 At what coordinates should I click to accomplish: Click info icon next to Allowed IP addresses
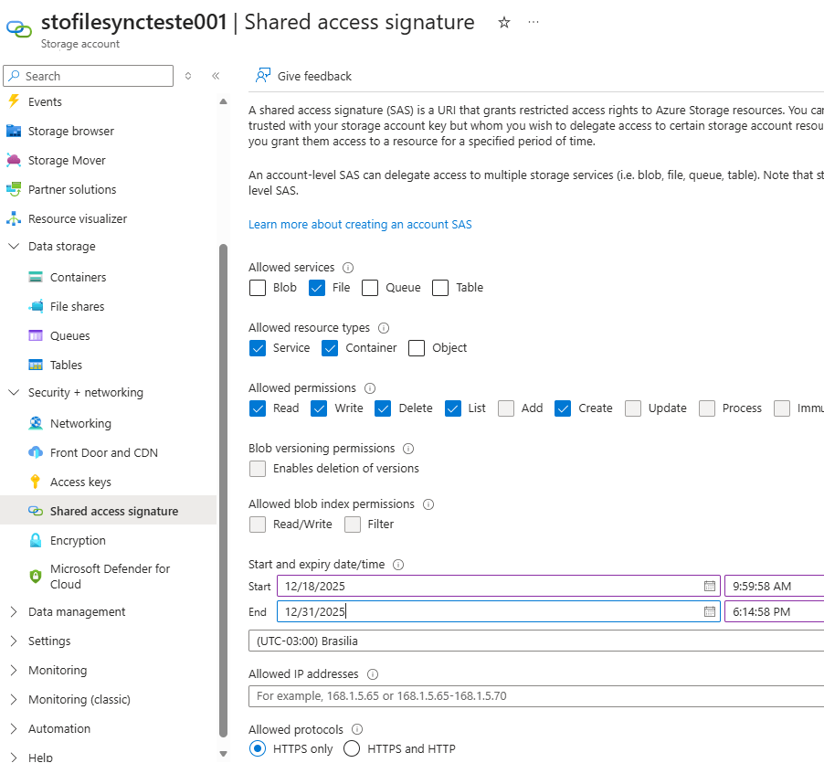pos(372,674)
